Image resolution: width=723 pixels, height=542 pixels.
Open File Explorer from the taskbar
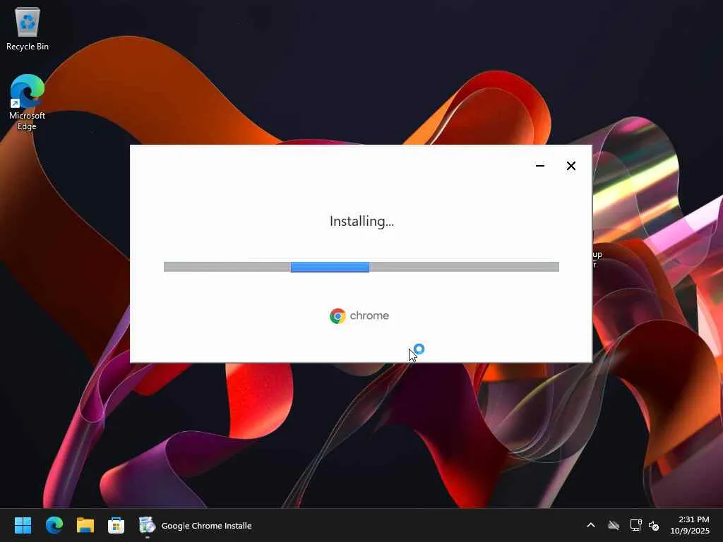pyautogui.click(x=85, y=525)
